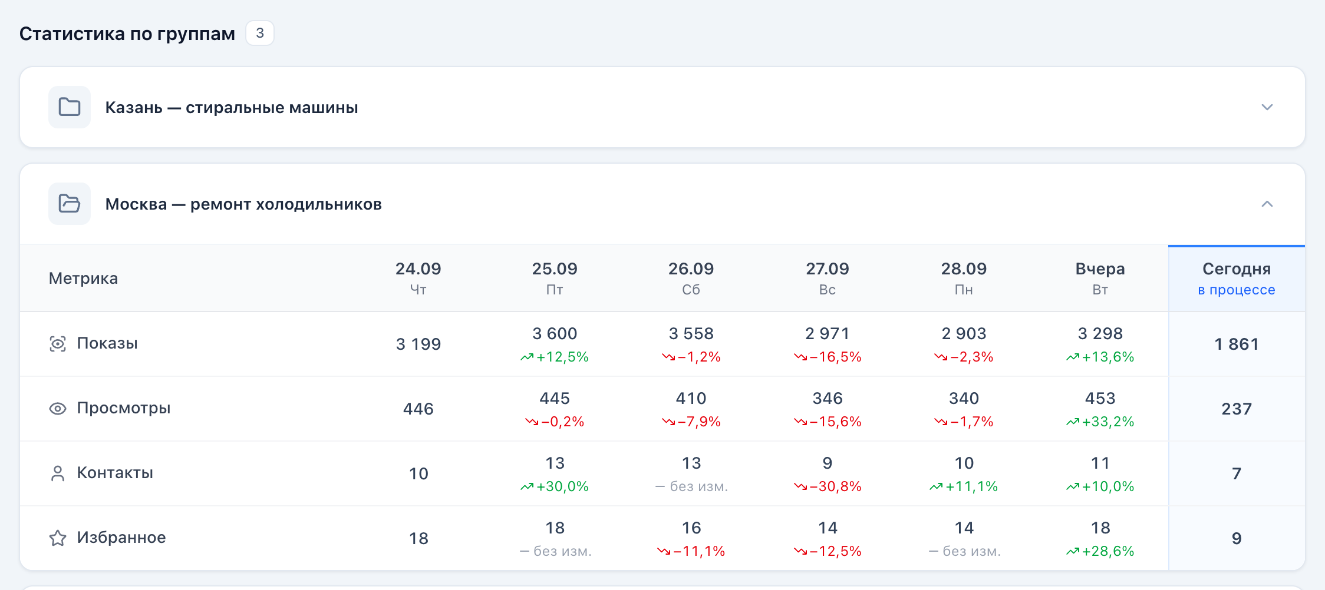Click the folder icon for Казань group
This screenshot has height=590, width=1325.
tap(70, 107)
